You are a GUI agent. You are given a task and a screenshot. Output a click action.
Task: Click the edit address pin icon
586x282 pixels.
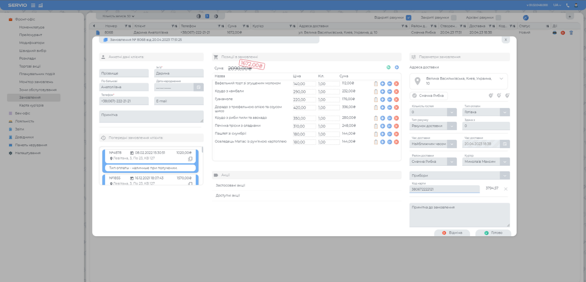tap(499, 96)
